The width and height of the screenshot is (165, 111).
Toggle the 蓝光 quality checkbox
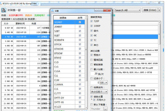pos(91,31)
